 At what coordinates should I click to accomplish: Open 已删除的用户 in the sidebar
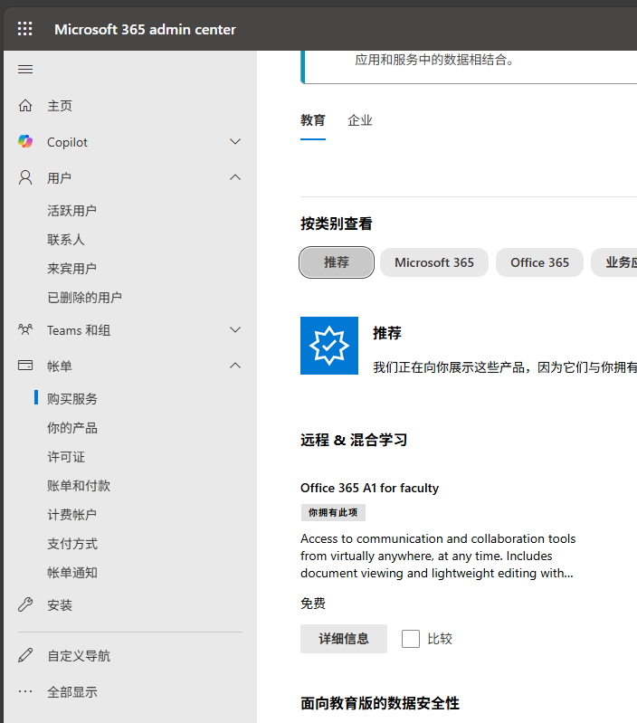(x=85, y=298)
